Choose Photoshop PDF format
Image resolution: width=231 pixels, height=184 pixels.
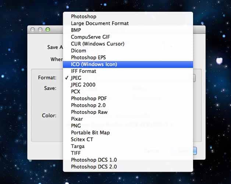click(128, 98)
